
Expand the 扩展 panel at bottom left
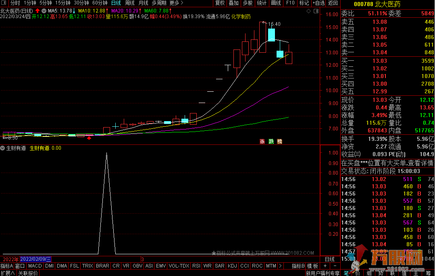pyautogui.click(x=8, y=273)
